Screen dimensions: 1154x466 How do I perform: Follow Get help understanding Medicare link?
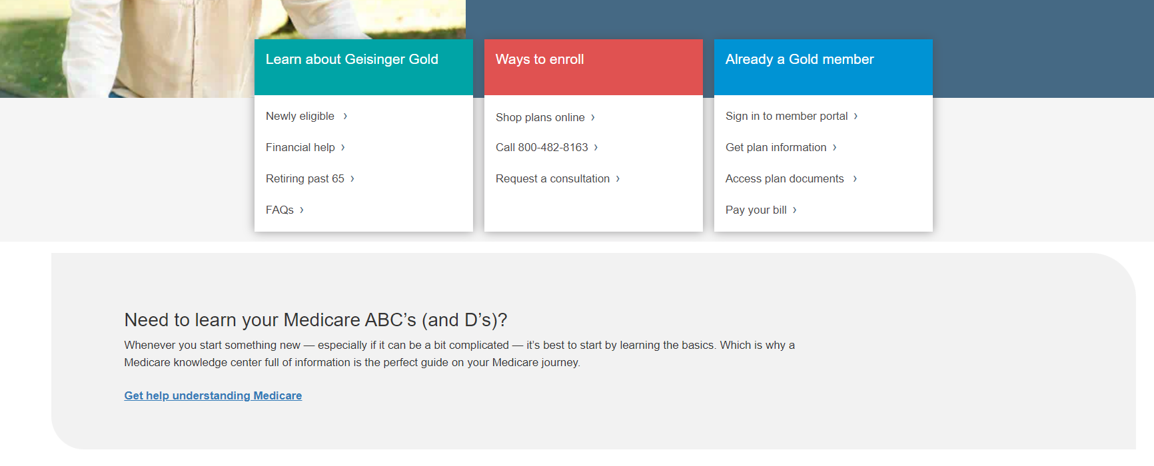tap(213, 395)
